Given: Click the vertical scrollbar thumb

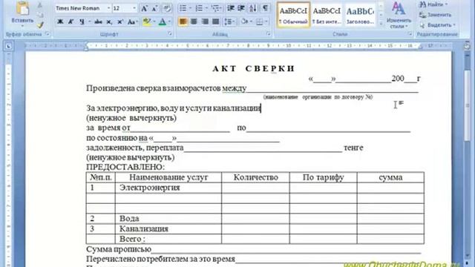Looking at the screenshot, I should 468,106.
